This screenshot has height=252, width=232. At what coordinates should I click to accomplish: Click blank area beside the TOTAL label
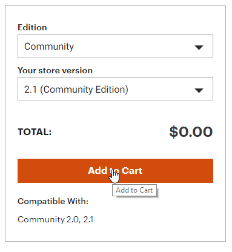[x=110, y=132]
